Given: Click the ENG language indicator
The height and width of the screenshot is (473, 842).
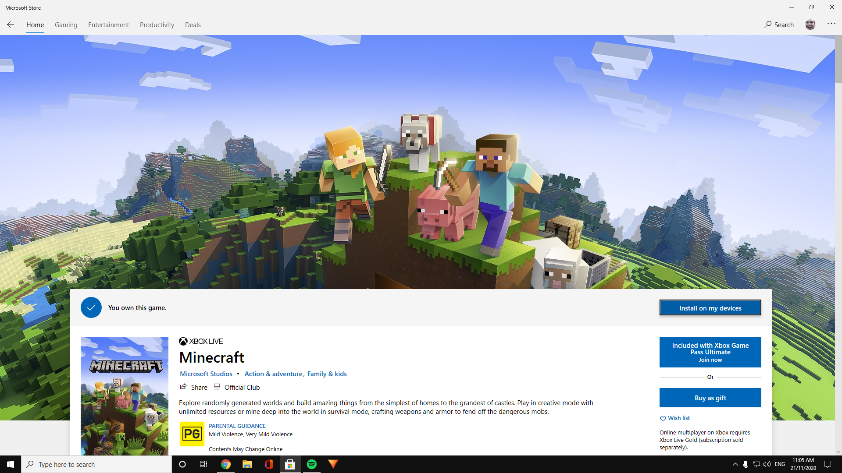Looking at the screenshot, I should (780, 464).
